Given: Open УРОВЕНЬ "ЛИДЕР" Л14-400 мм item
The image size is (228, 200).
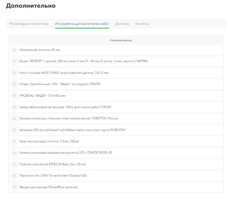Looking at the screenshot, I should [42, 96].
